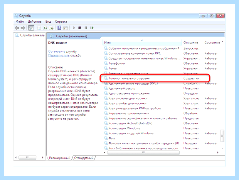
Task: Select Службы (локальные) in the tree
Action: [x=30, y=35]
